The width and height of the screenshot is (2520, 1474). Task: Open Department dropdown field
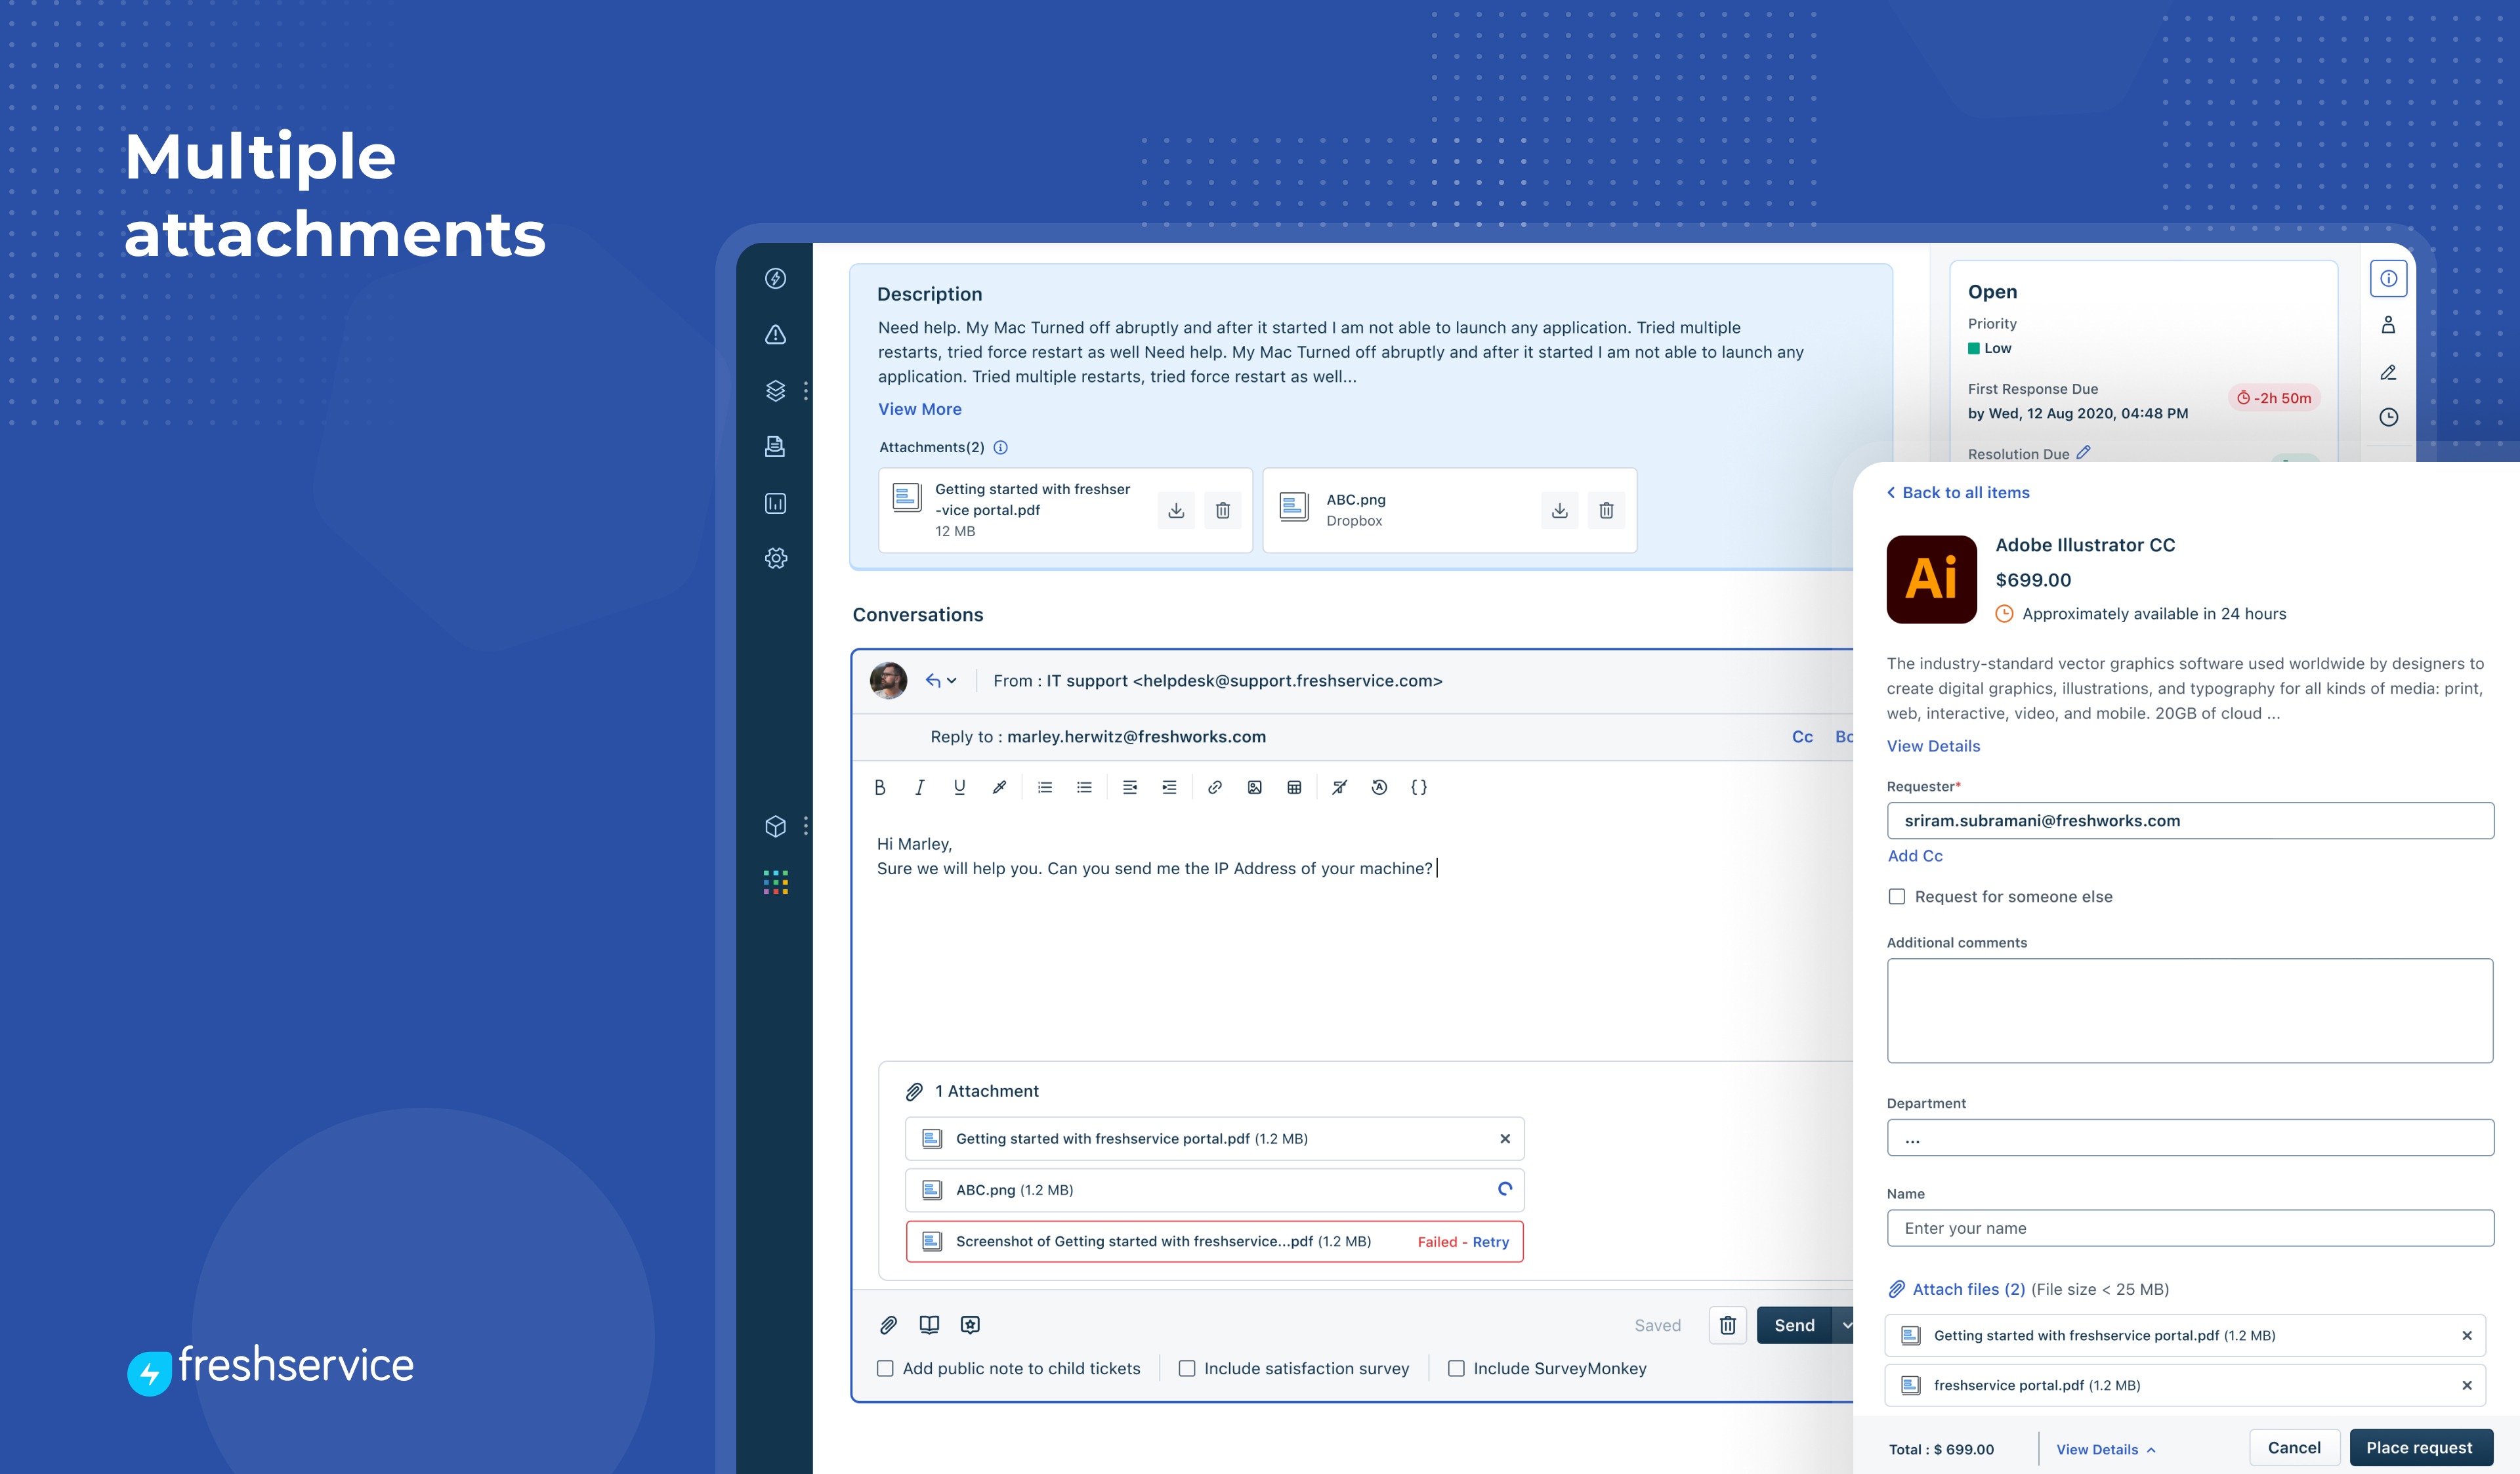(2190, 1138)
